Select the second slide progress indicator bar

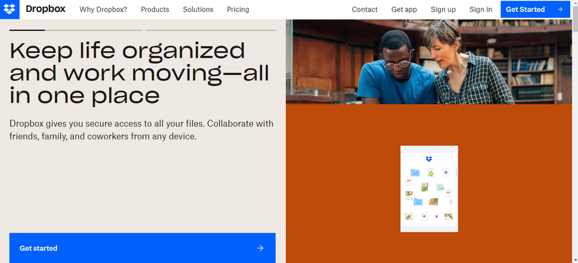[x=210, y=30]
